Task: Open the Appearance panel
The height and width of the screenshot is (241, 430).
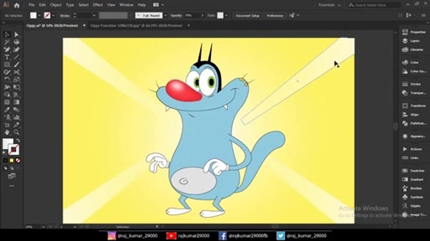Action: point(414,136)
